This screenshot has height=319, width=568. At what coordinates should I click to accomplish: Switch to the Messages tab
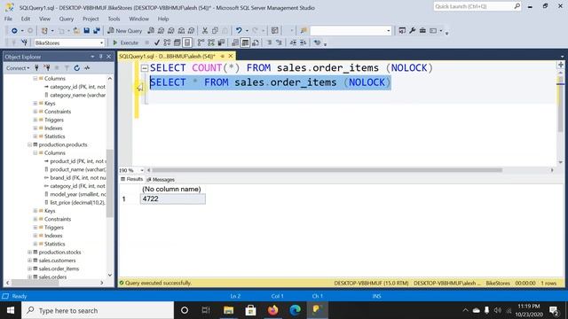pyautogui.click(x=161, y=179)
